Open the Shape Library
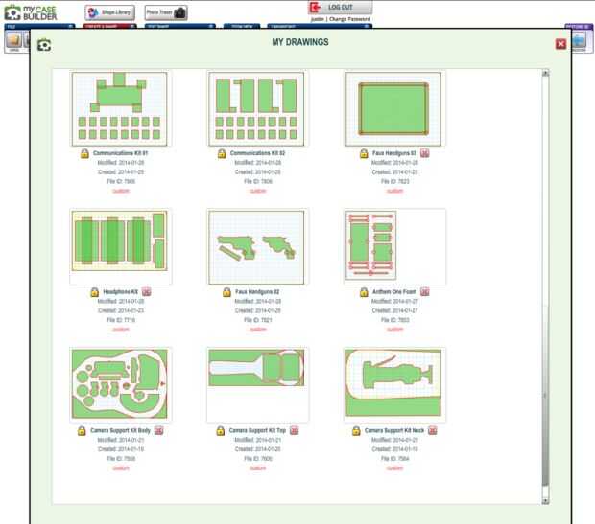This screenshot has width=595, height=524. [109, 12]
